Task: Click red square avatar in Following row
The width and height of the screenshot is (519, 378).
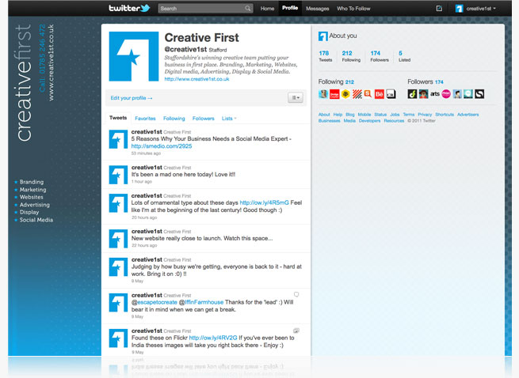Action: [334, 94]
